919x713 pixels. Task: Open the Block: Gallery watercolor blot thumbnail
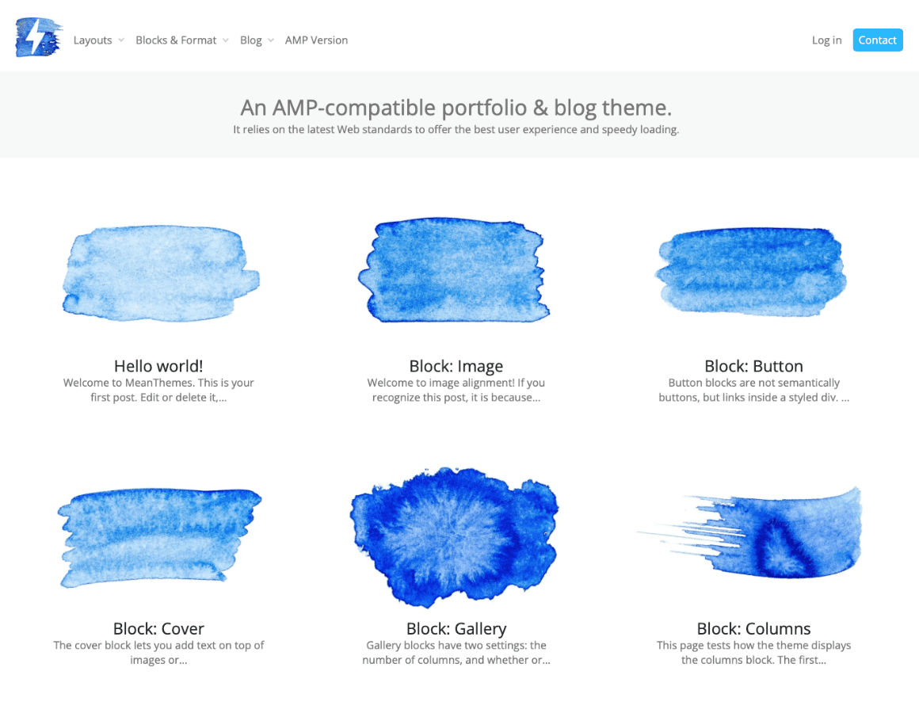coord(454,537)
